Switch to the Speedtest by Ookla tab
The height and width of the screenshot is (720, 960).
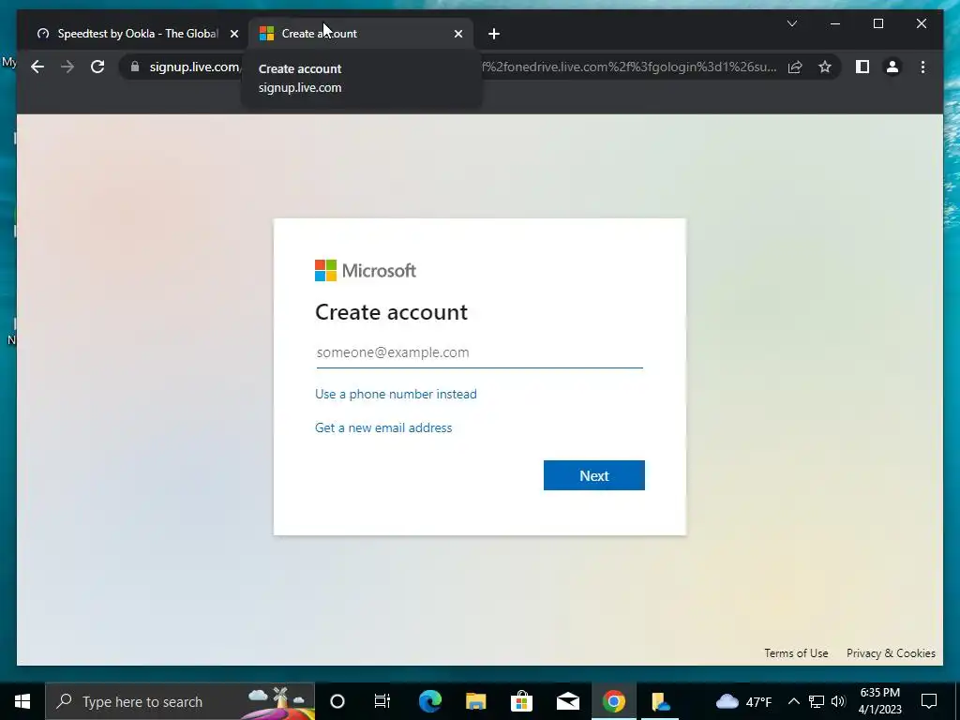coord(135,34)
